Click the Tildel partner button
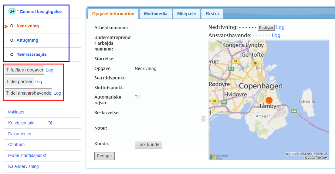The width and height of the screenshot is (335, 174). (19, 82)
